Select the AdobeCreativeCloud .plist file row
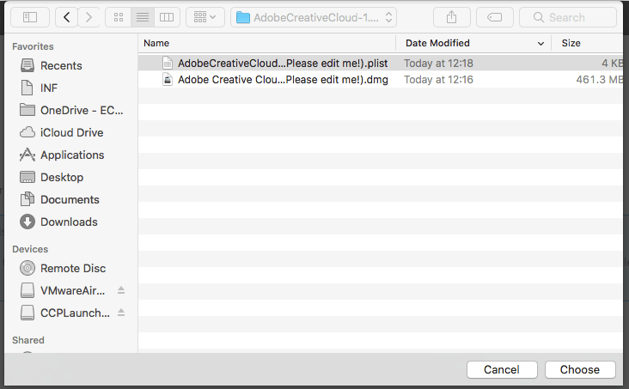The height and width of the screenshot is (389, 629). (x=381, y=63)
